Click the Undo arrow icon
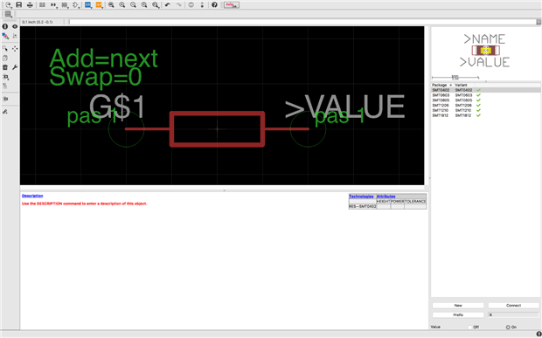The height and width of the screenshot is (338, 542). coord(168,5)
